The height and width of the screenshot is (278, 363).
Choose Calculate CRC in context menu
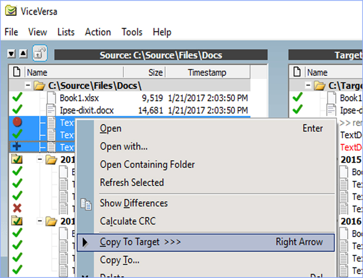pyautogui.click(x=206, y=221)
